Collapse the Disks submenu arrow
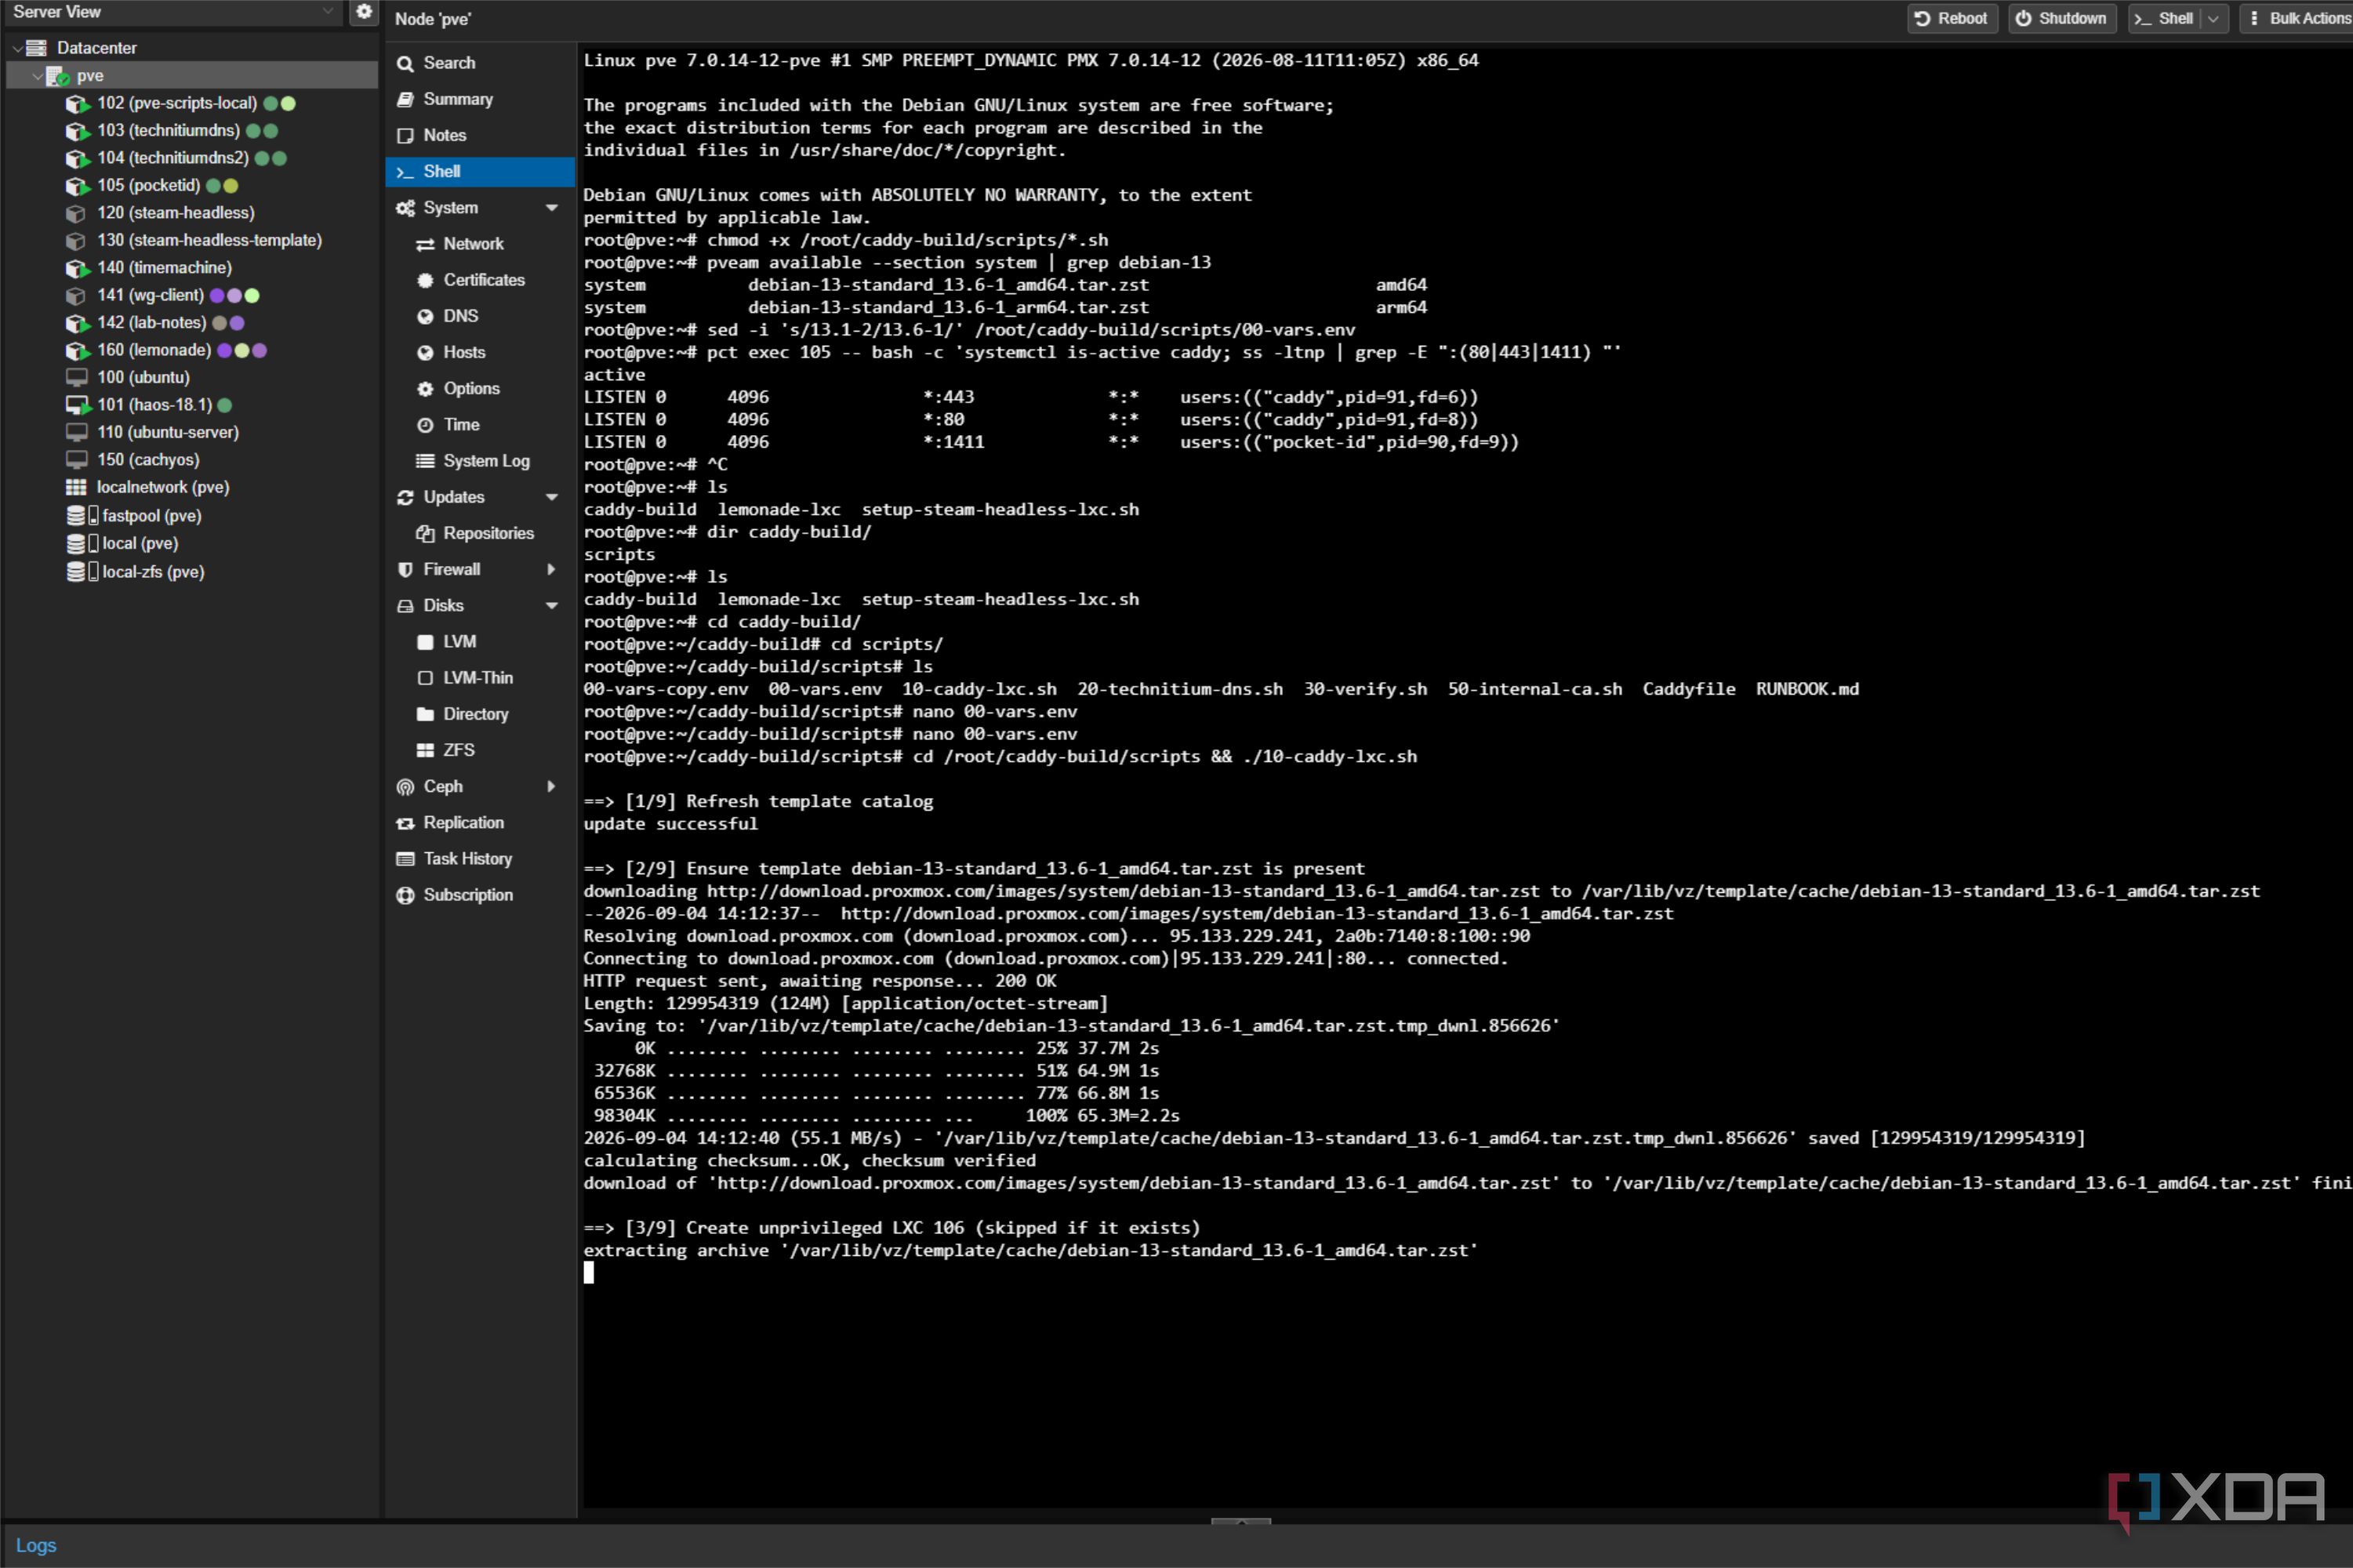 (551, 606)
